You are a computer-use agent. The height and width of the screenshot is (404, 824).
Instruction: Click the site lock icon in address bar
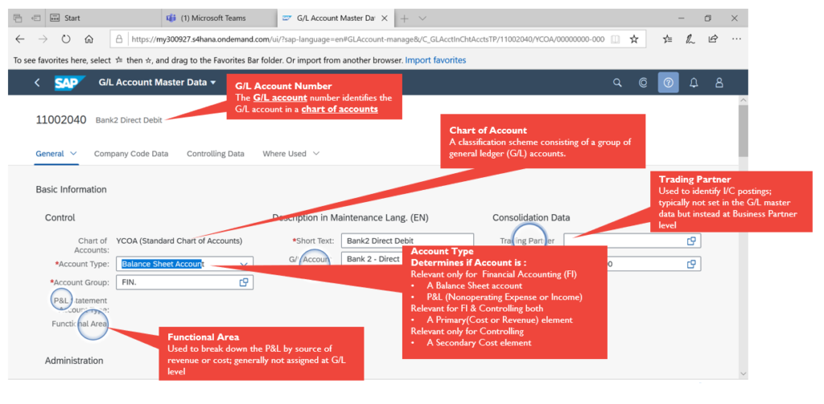[x=119, y=39]
